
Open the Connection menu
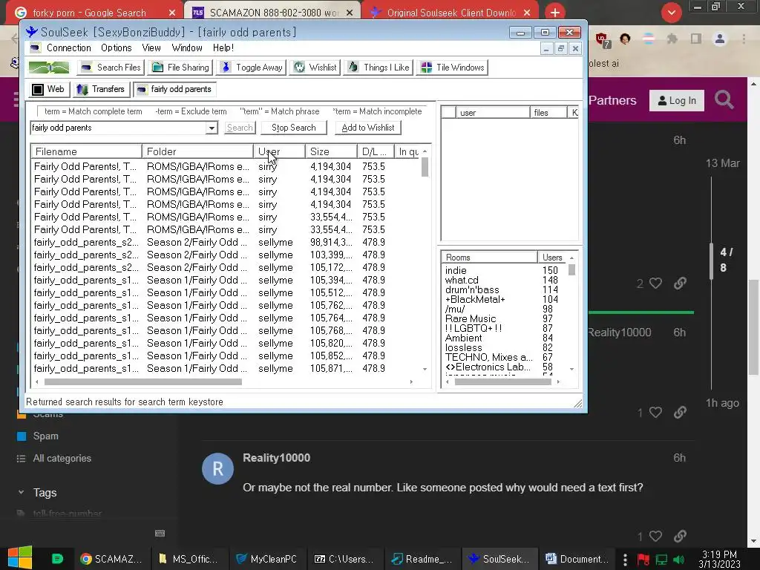point(69,48)
